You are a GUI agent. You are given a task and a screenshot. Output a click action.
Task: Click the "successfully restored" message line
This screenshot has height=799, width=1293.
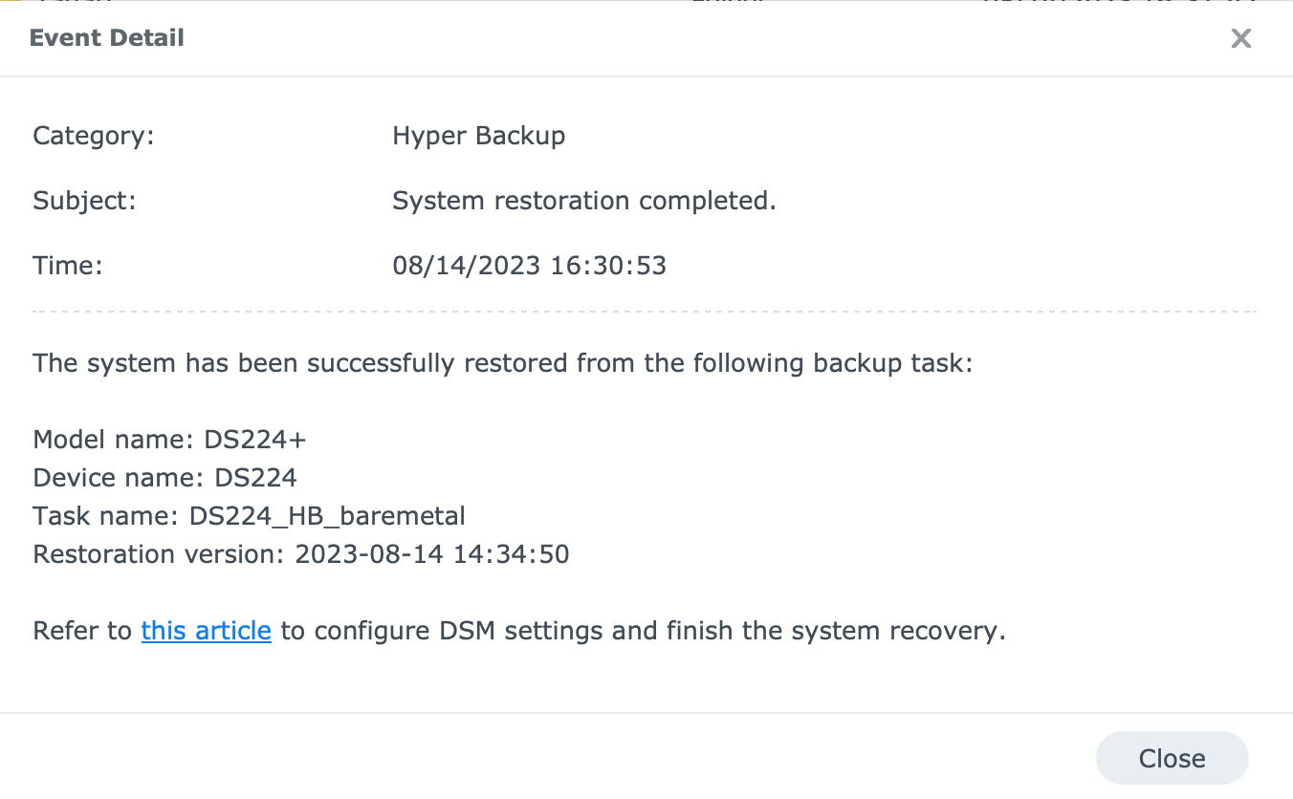click(x=502, y=363)
